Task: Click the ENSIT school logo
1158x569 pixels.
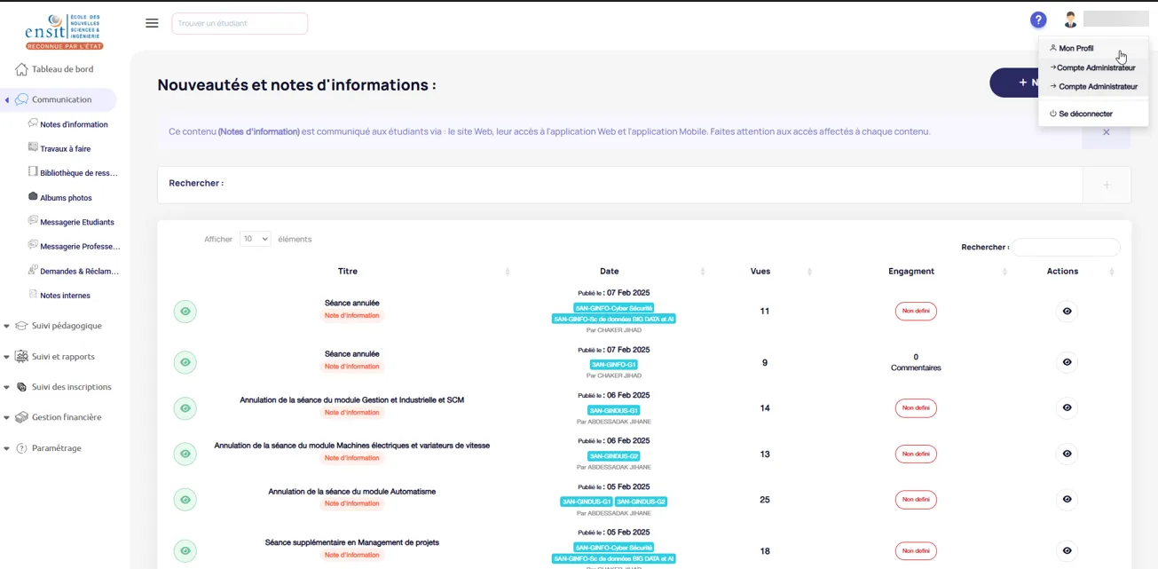Action: pyautogui.click(x=64, y=31)
